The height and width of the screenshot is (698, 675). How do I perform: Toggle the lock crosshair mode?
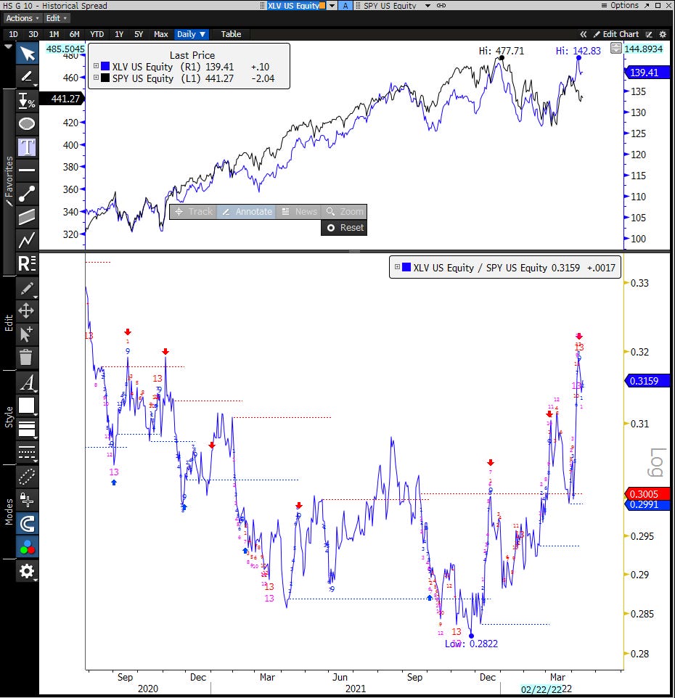[27, 500]
